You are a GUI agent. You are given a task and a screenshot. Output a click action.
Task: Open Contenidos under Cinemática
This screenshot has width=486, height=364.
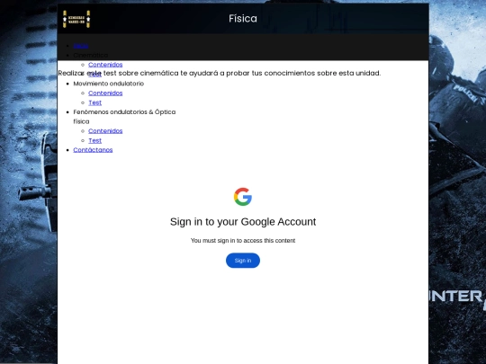point(105,65)
